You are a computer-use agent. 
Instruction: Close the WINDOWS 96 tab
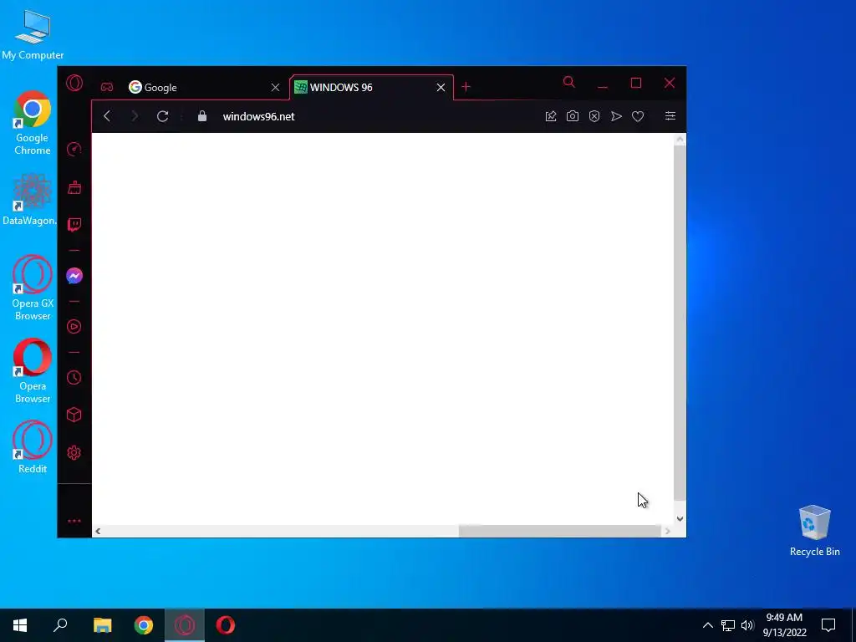pyautogui.click(x=441, y=87)
